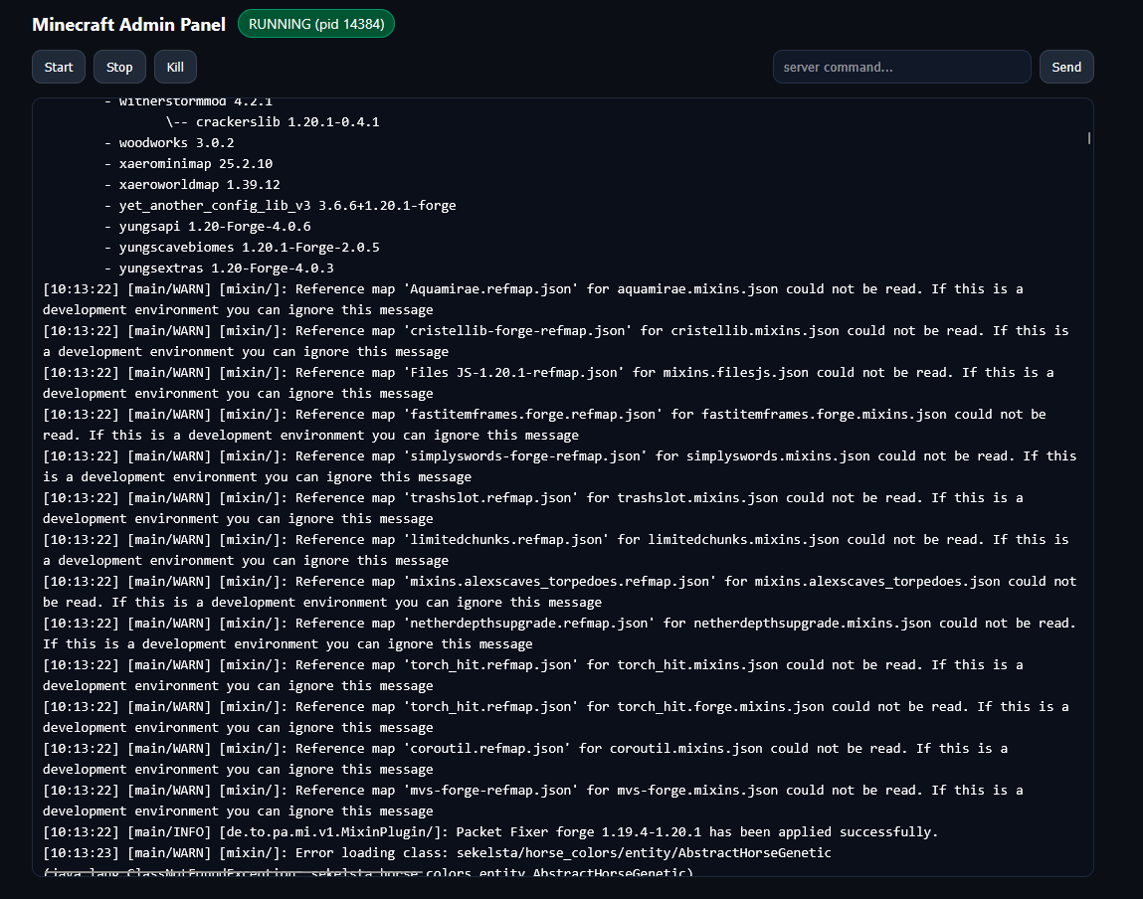
Task: Click the Packet Fixer applied successfully line
Action: point(489,832)
